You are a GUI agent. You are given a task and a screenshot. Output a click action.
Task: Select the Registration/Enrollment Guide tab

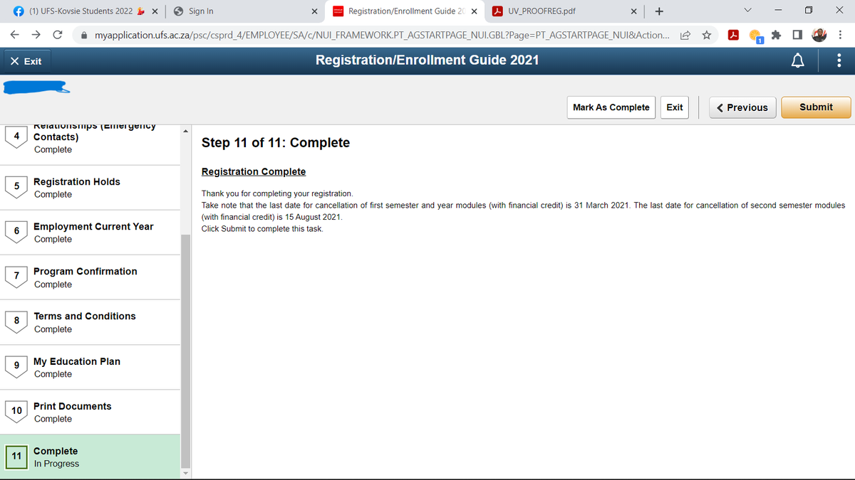point(406,11)
